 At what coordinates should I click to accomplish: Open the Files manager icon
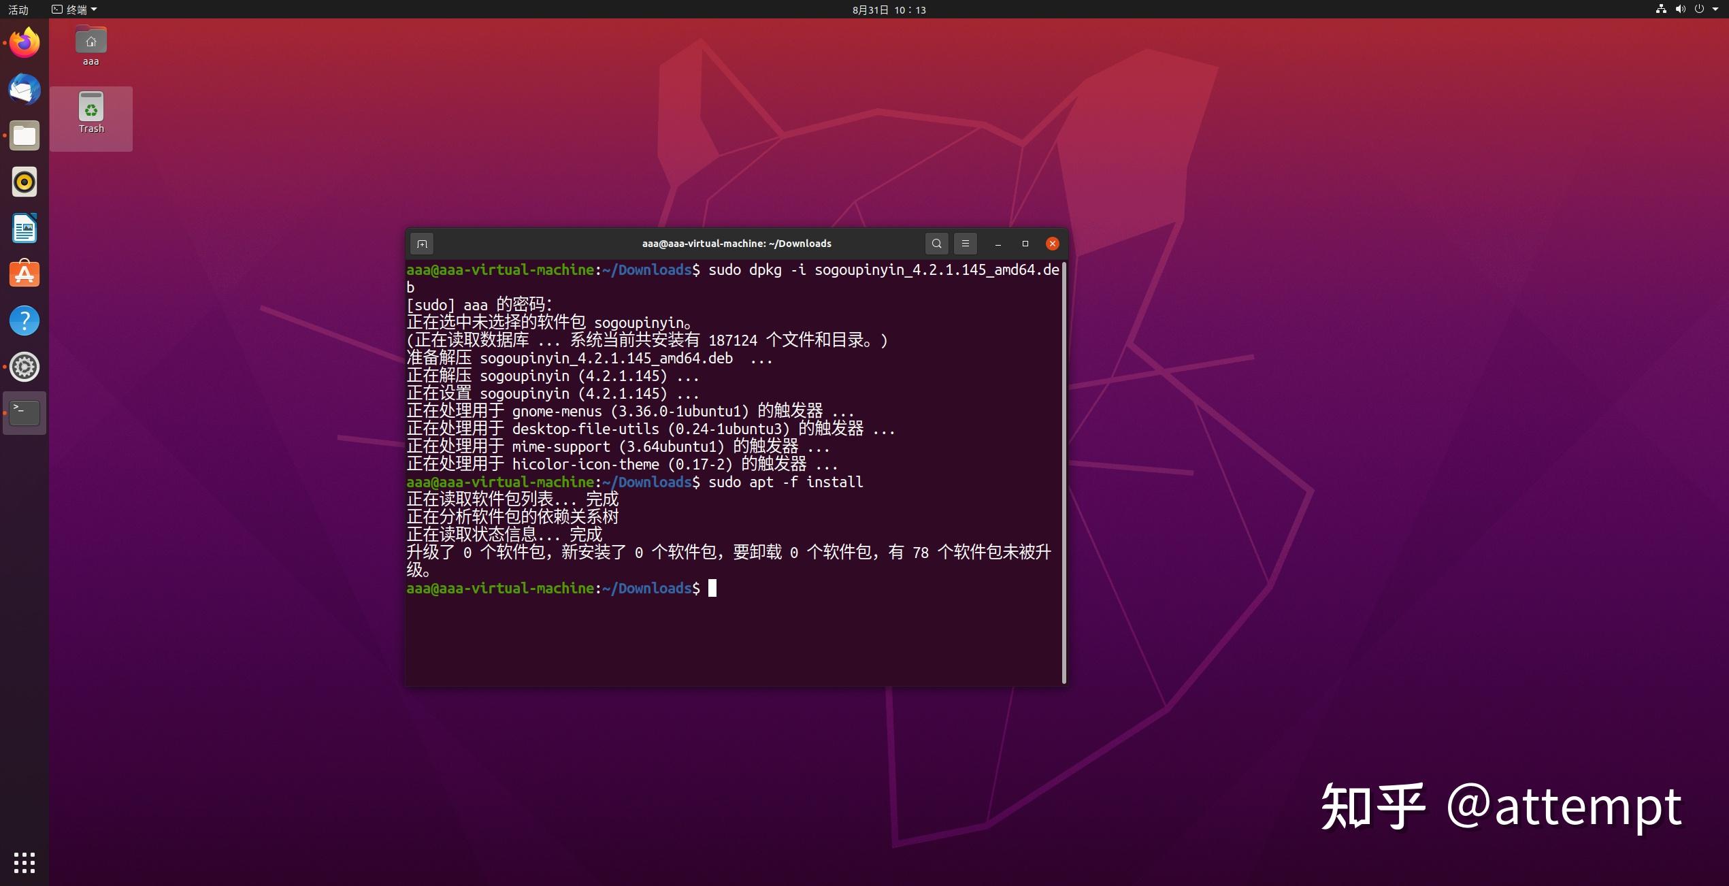[x=25, y=135]
